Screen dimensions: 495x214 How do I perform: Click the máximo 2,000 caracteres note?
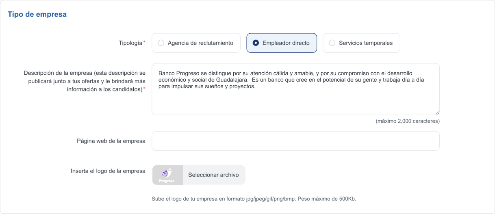pyautogui.click(x=408, y=121)
